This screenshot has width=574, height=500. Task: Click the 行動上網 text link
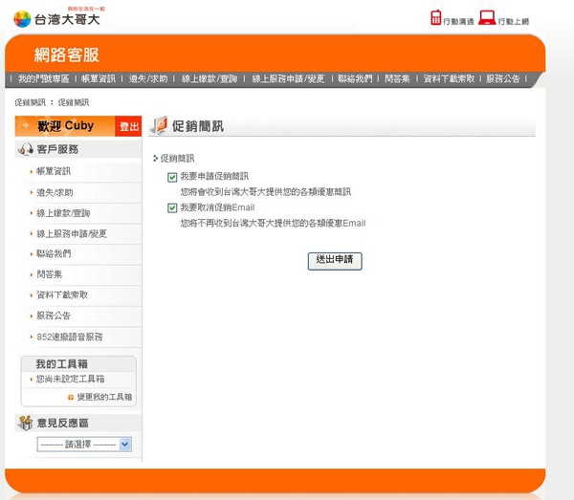[x=513, y=22]
